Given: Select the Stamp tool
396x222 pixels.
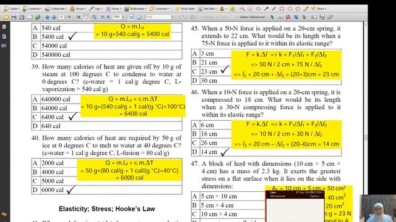Looking at the screenshot, I should pyautogui.click(x=222, y=9).
